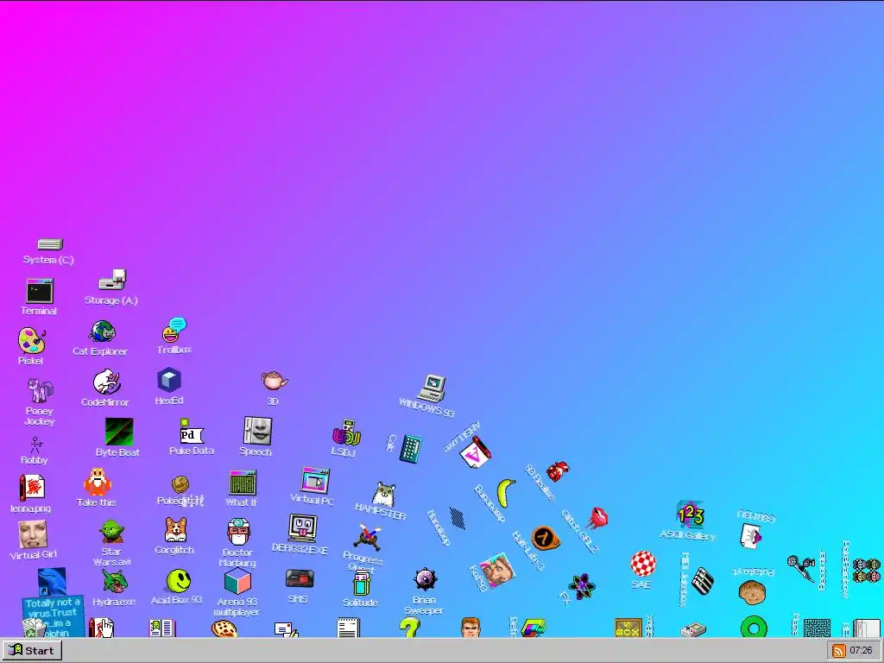
Task: Run Hydra.exe dragon icon
Action: (115, 581)
